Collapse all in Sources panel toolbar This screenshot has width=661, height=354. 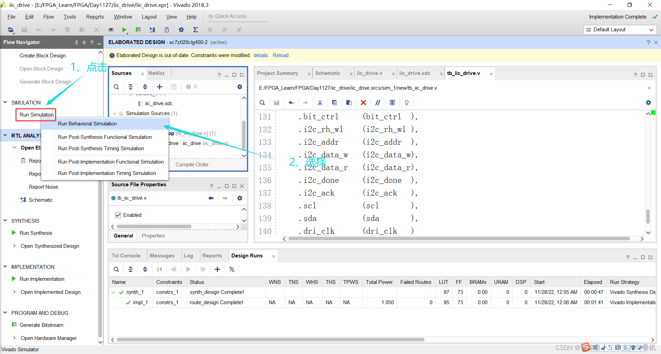tap(130, 87)
